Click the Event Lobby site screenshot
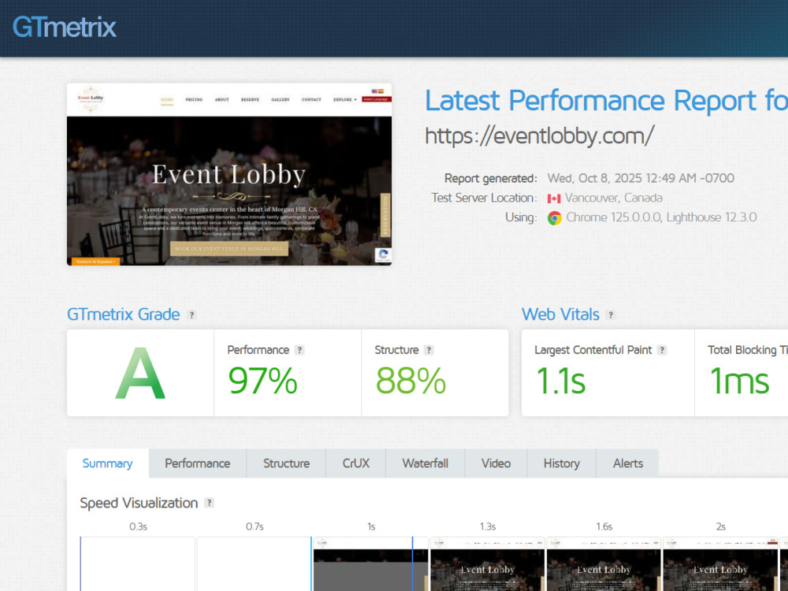Screen dimensions: 788x591 [x=229, y=174]
